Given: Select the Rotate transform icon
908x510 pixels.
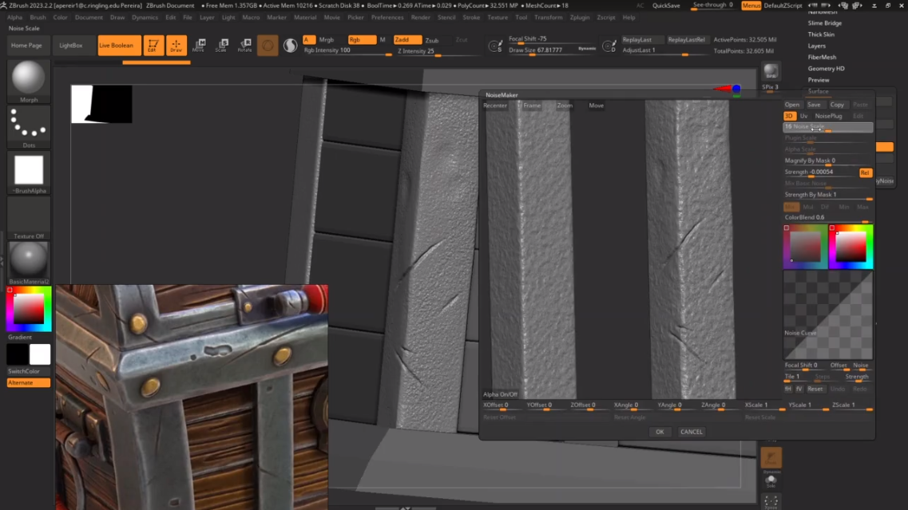Looking at the screenshot, I should (244, 45).
